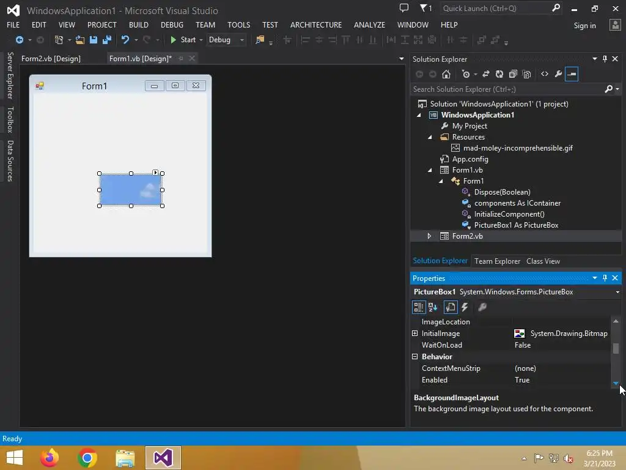The height and width of the screenshot is (470, 626).
Task: Click the Sign in link
Action: (584, 26)
